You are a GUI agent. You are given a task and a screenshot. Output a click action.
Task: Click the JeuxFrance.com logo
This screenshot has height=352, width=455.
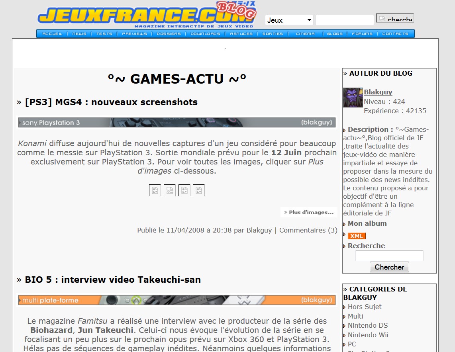[x=147, y=14]
